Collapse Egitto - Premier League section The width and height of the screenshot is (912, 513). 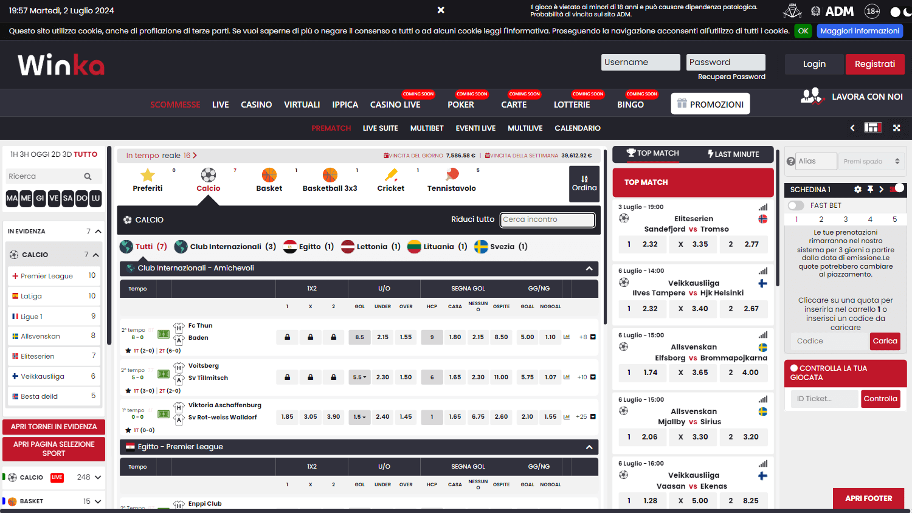click(x=589, y=447)
